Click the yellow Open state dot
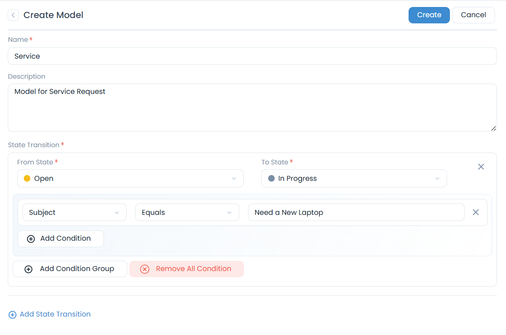 27,178
